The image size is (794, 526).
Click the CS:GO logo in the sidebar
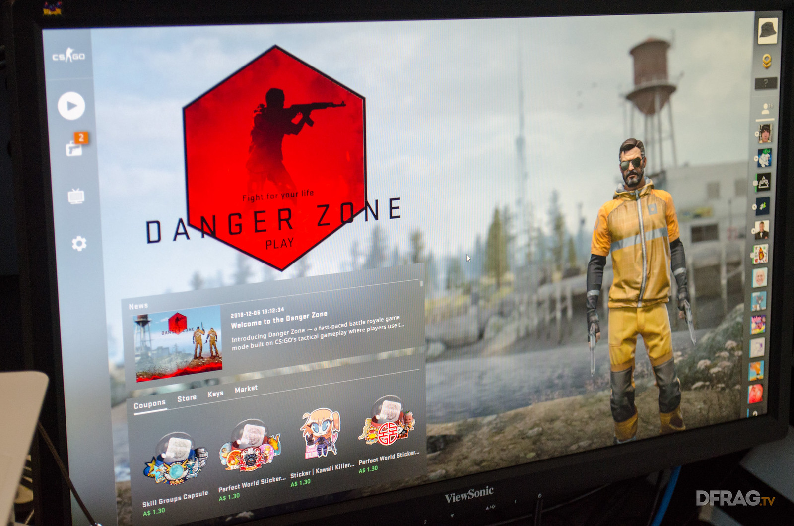tap(68, 57)
